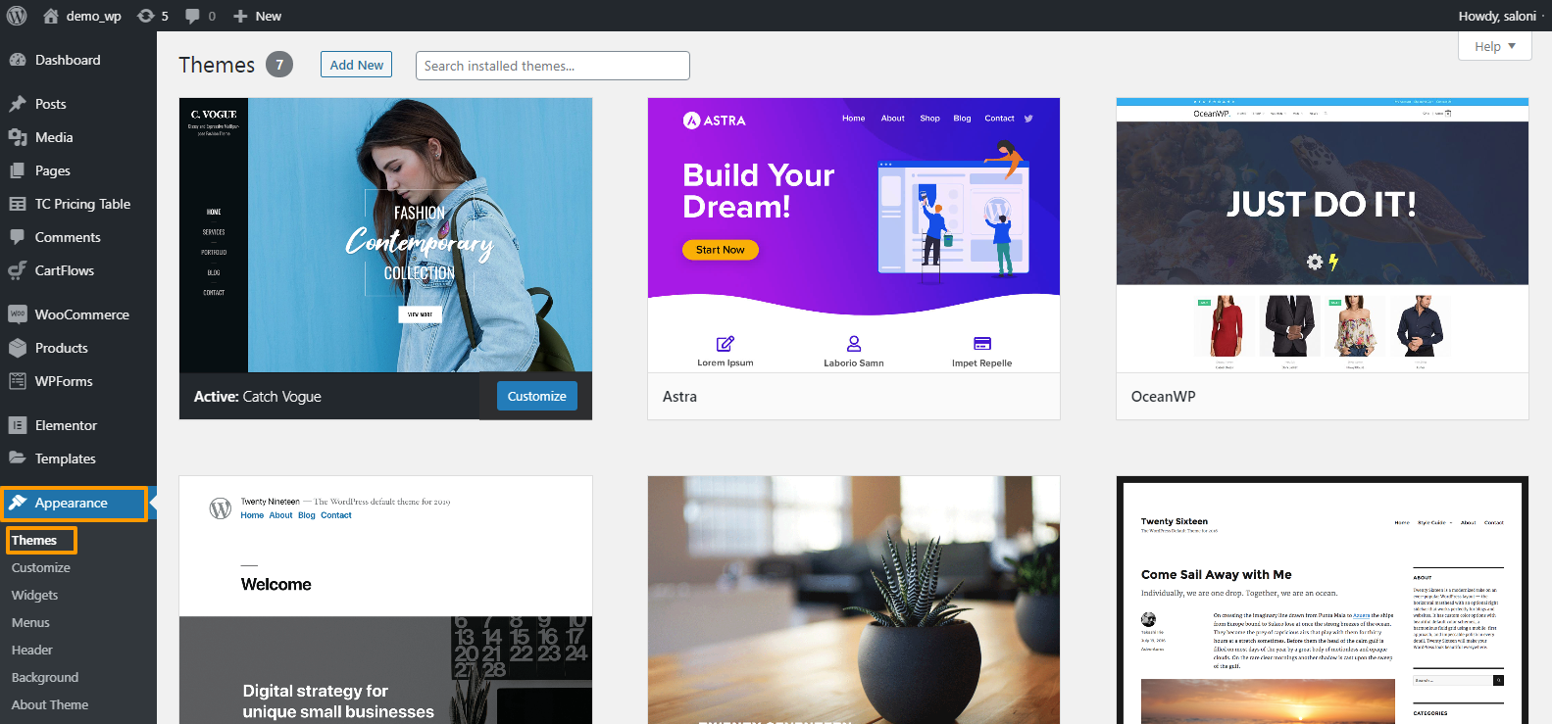Open the comments bubble icon in admin bar
The image size is (1552, 724).
pos(192,16)
